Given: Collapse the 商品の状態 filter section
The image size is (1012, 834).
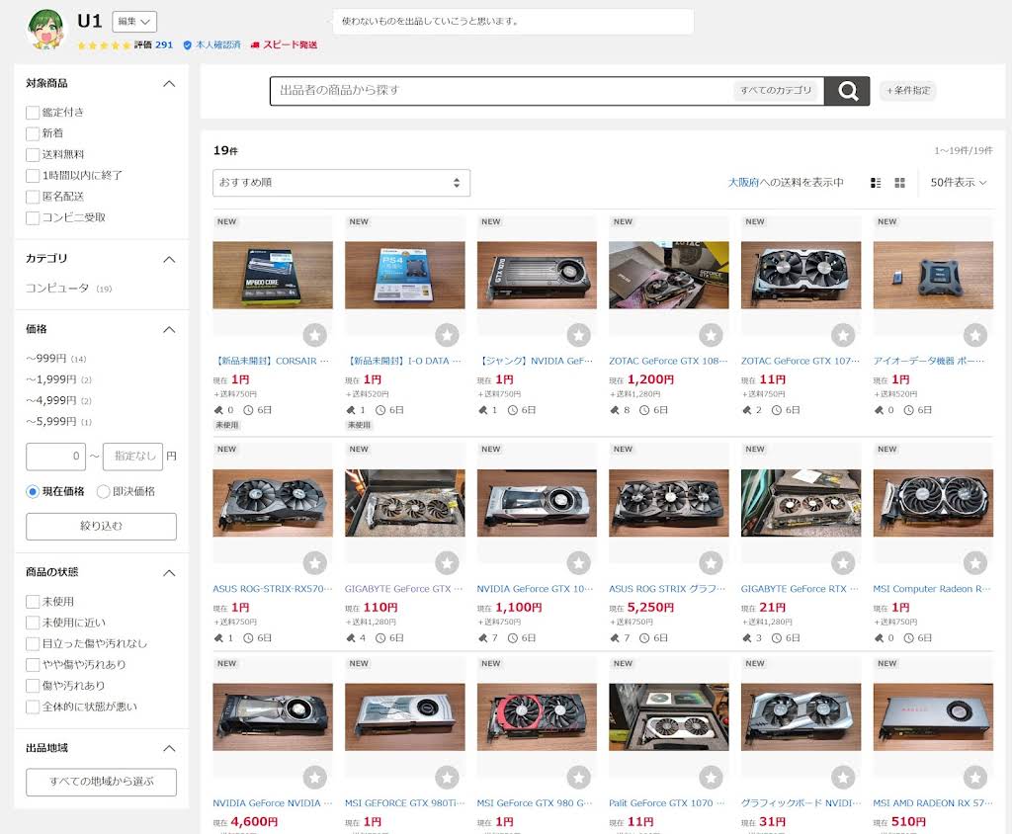Looking at the screenshot, I should point(169,572).
